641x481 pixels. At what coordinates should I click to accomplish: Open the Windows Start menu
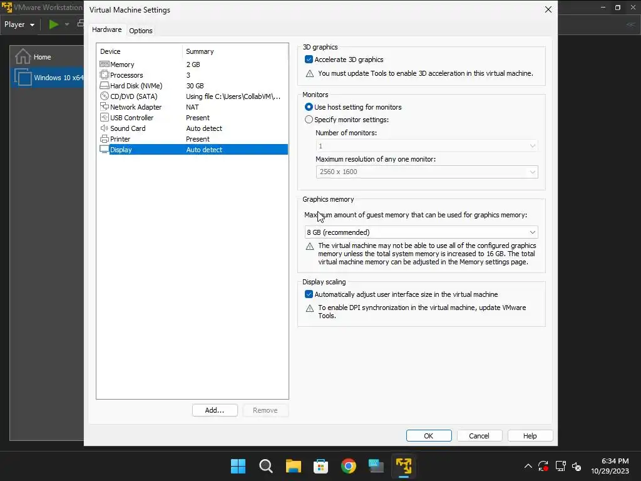click(238, 466)
